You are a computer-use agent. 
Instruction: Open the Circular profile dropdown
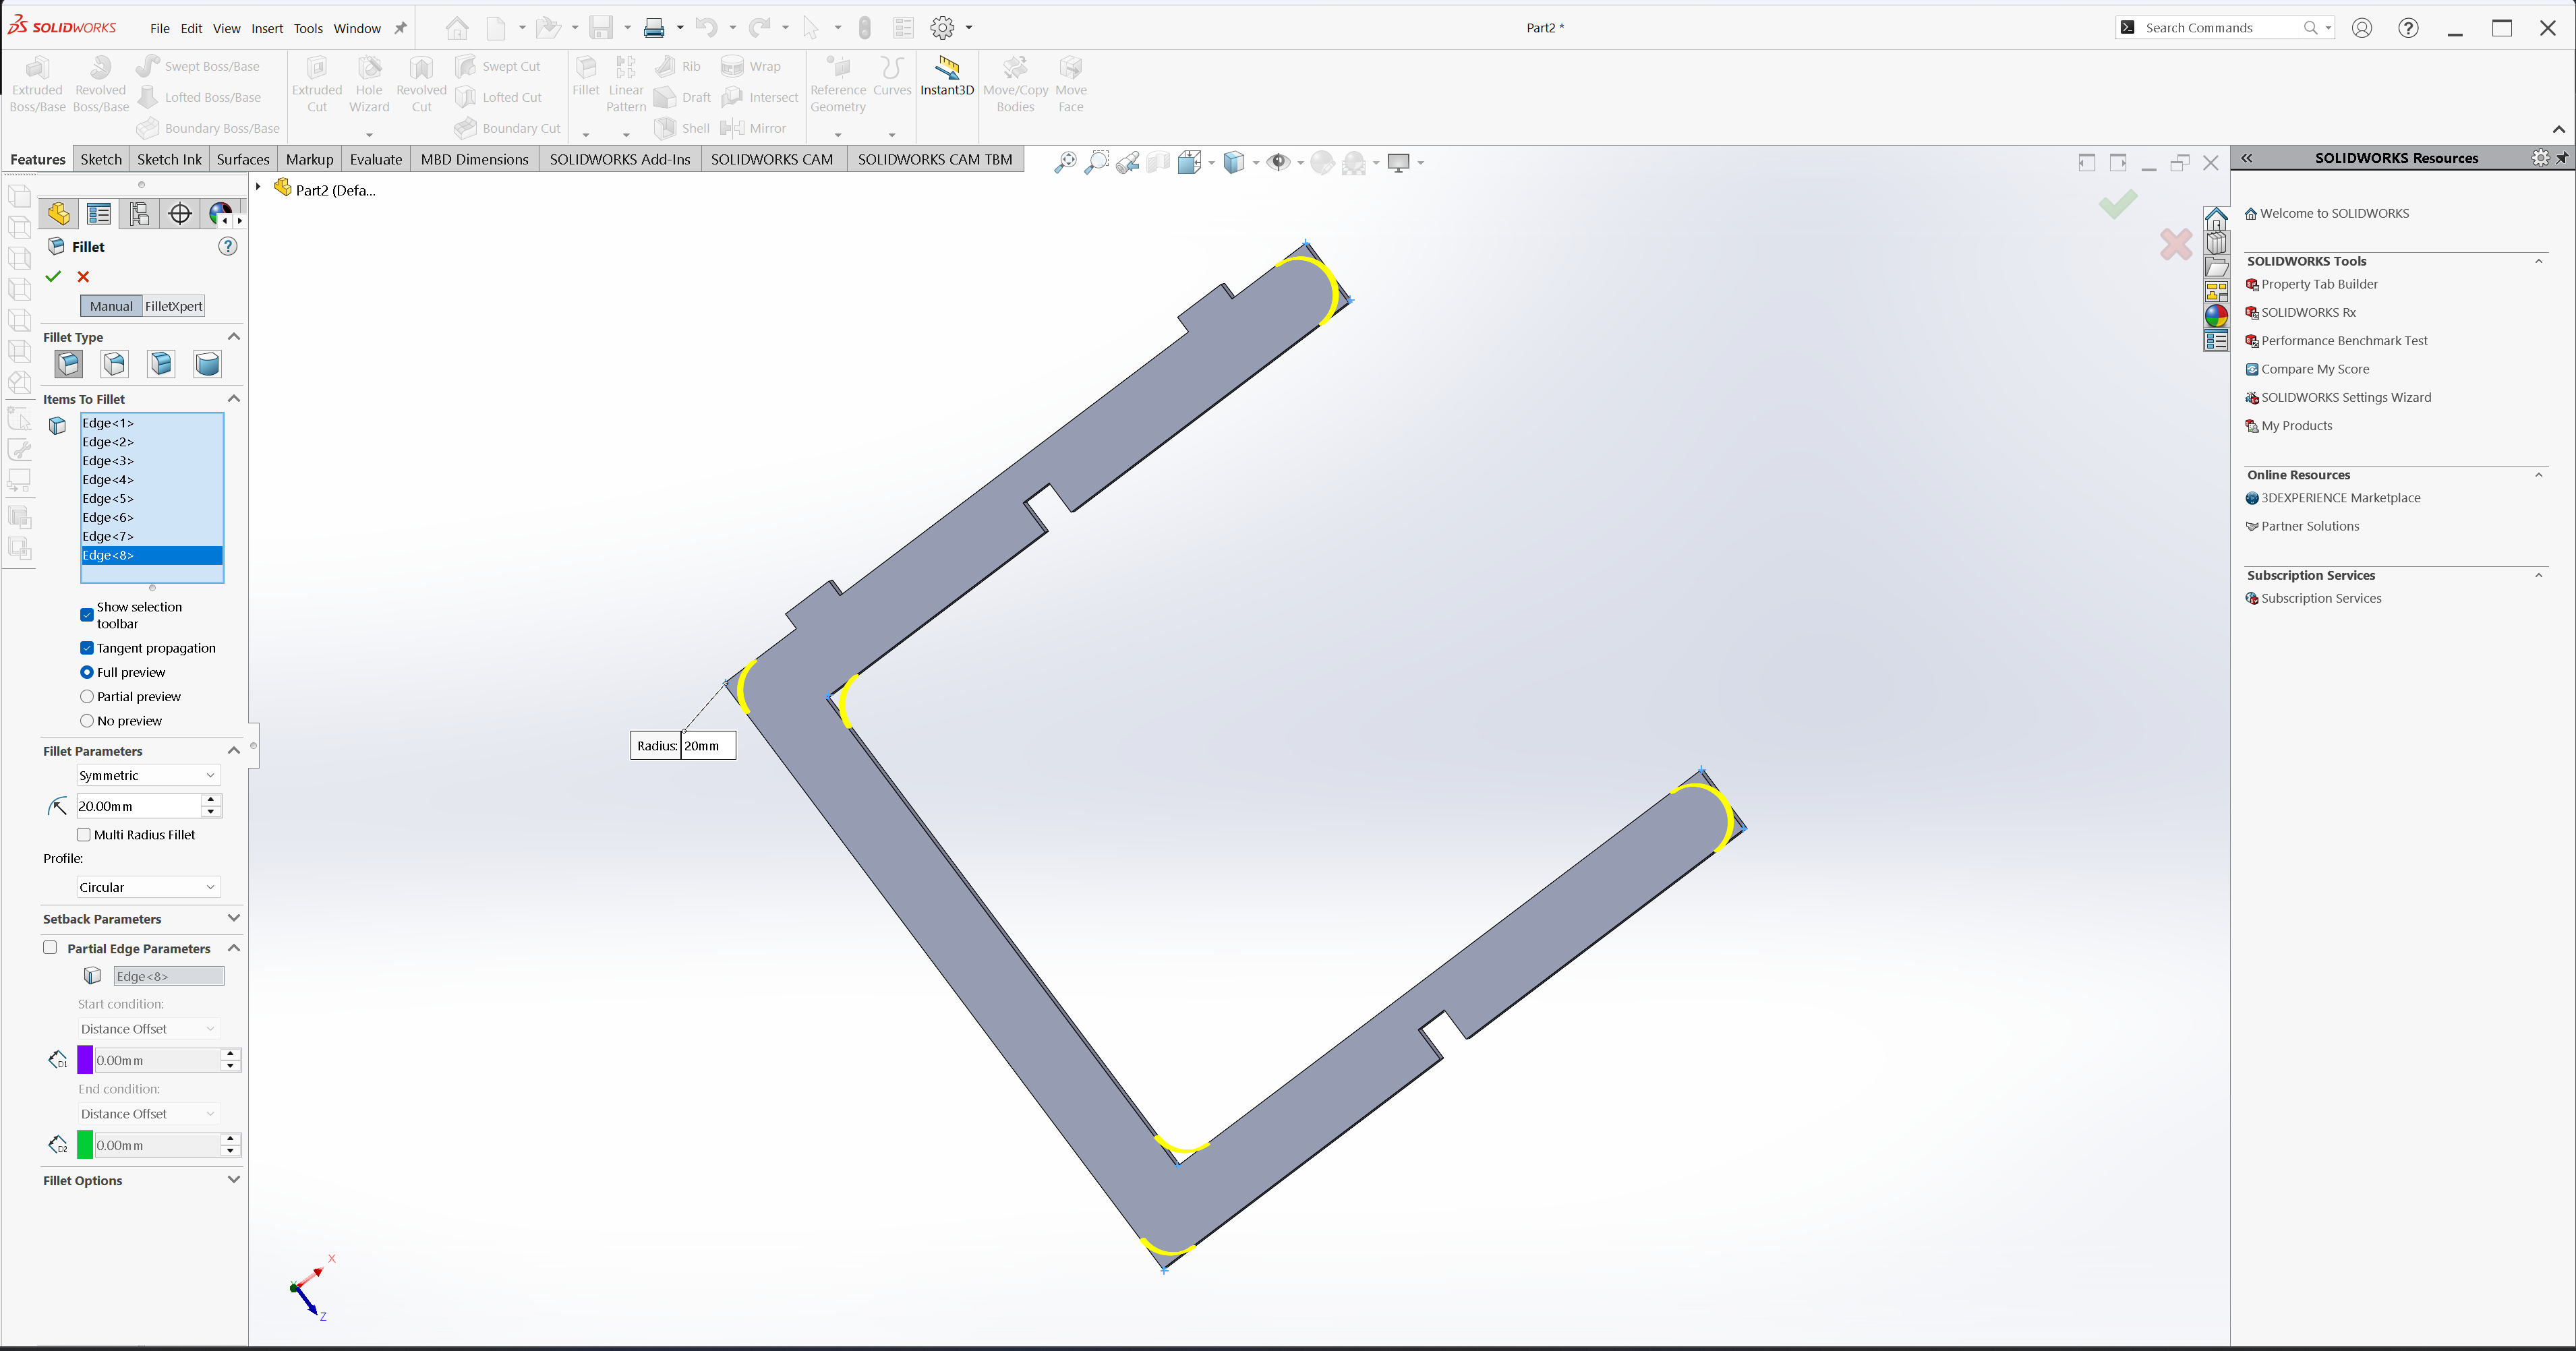[x=147, y=887]
